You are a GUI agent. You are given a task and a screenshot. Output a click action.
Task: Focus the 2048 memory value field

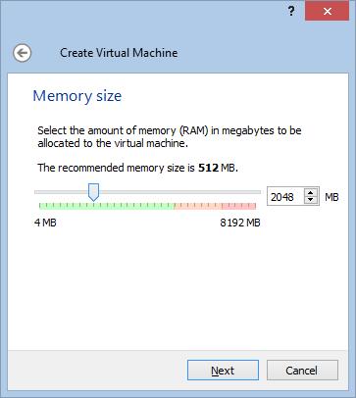pos(286,197)
